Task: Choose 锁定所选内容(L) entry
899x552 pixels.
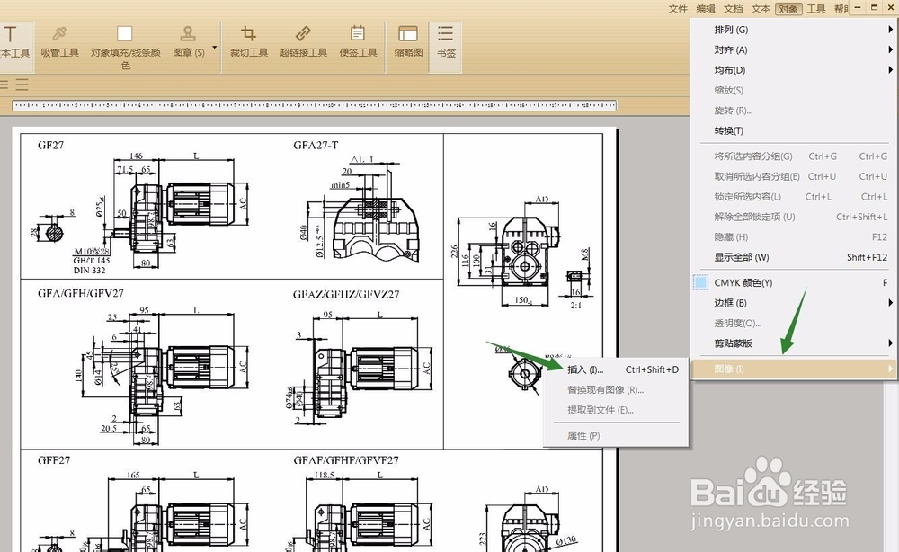Action: click(x=794, y=197)
